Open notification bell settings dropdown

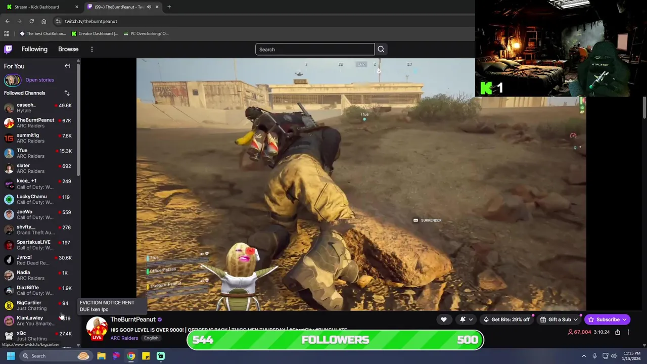click(467, 320)
